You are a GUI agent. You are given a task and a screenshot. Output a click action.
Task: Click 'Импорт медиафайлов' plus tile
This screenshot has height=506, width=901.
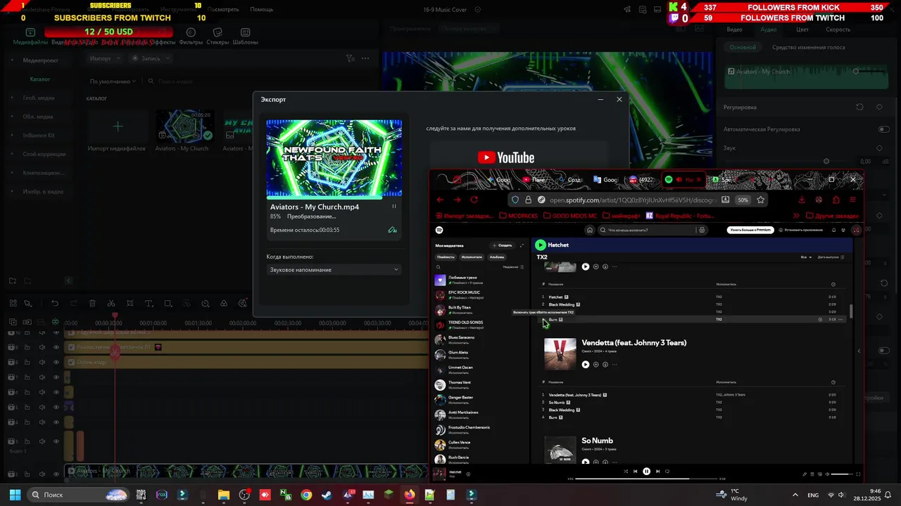[118, 126]
